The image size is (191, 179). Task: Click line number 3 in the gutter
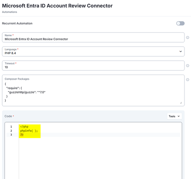[11, 135]
